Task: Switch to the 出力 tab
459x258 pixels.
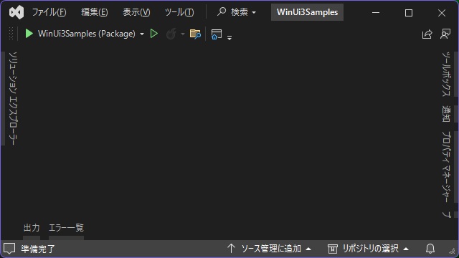Action: coord(32,228)
